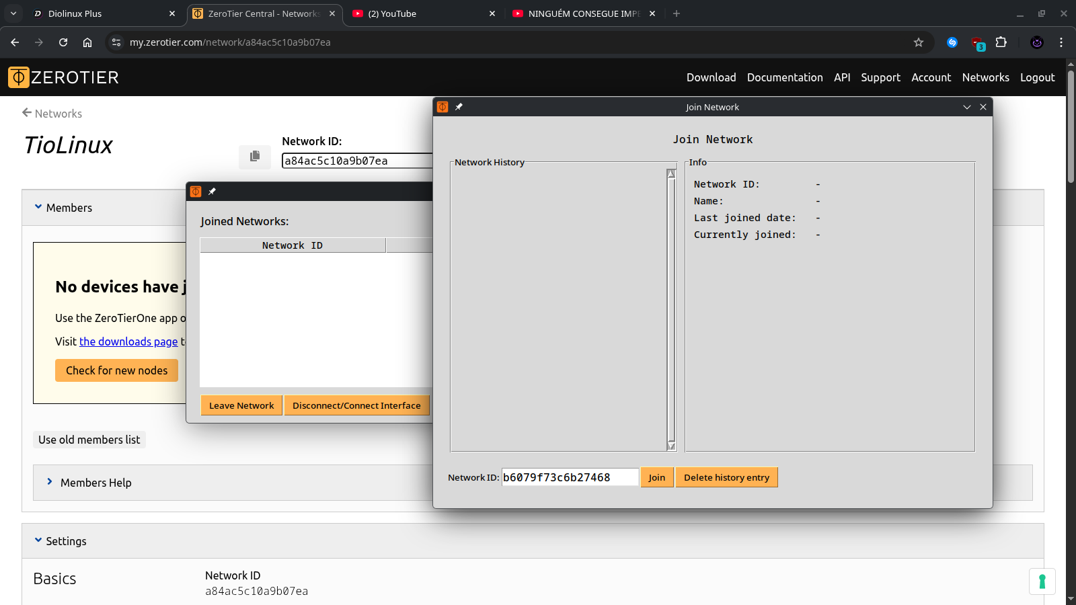
Task: Click the Network ID input in Join dialog
Action: 570,477
